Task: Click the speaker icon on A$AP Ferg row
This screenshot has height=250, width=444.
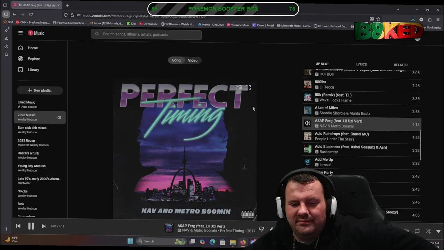Action: point(308,124)
